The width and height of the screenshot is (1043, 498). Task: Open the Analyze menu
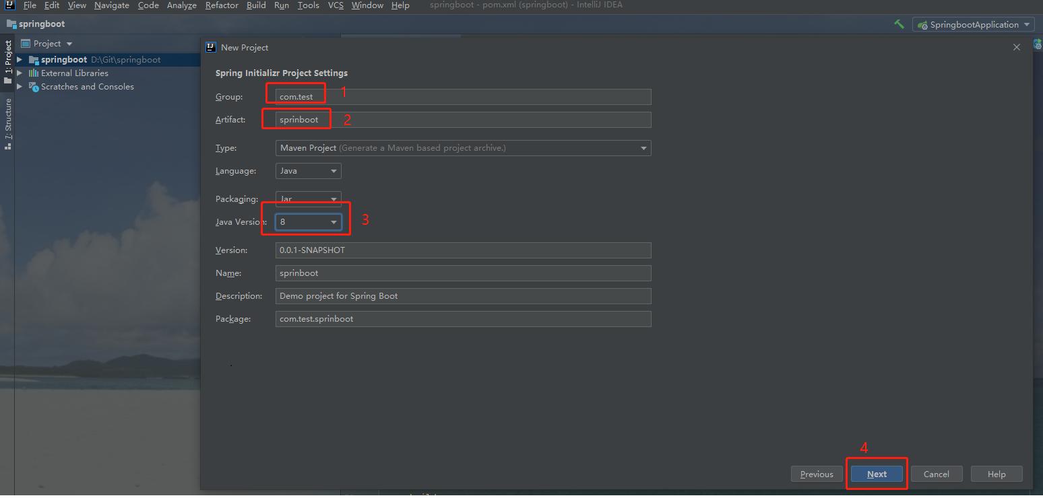[x=182, y=5]
